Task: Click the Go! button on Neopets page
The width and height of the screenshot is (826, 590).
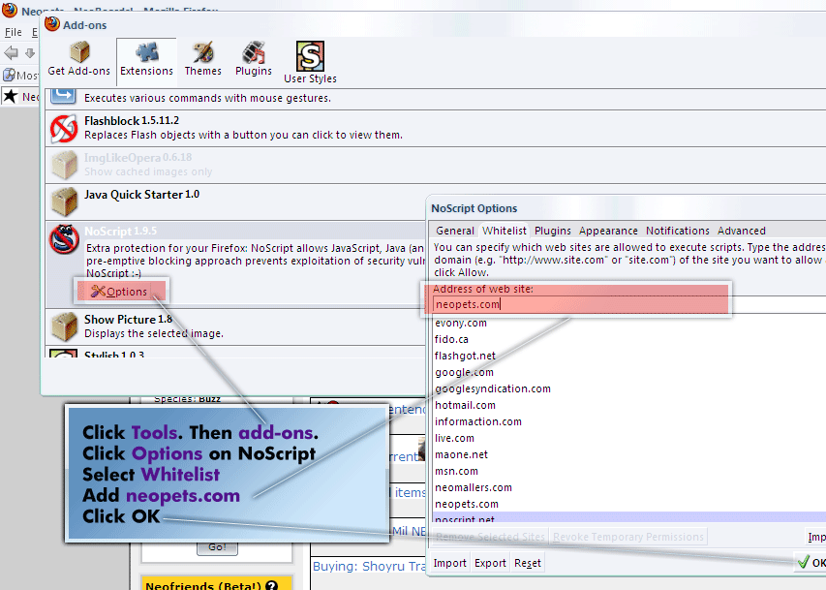Action: (217, 546)
